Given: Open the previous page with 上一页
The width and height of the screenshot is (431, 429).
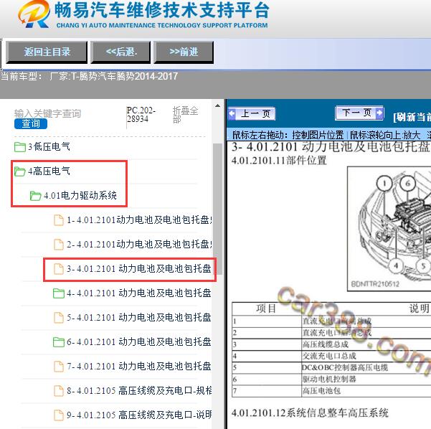Looking at the screenshot, I should coord(252,113).
